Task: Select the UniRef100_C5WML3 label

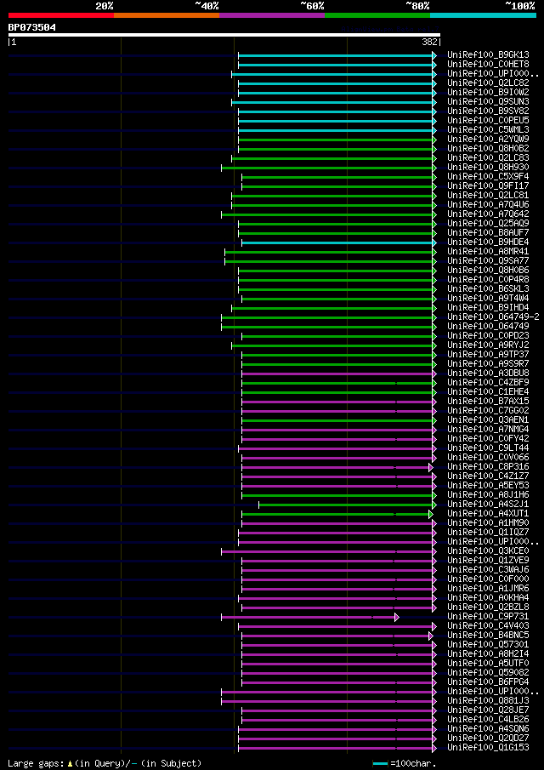Action: (488, 129)
